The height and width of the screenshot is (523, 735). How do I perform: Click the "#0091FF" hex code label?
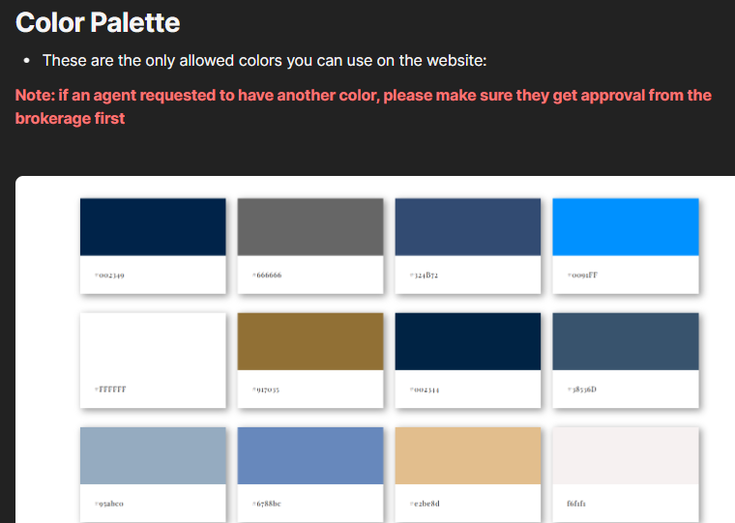coord(582,276)
